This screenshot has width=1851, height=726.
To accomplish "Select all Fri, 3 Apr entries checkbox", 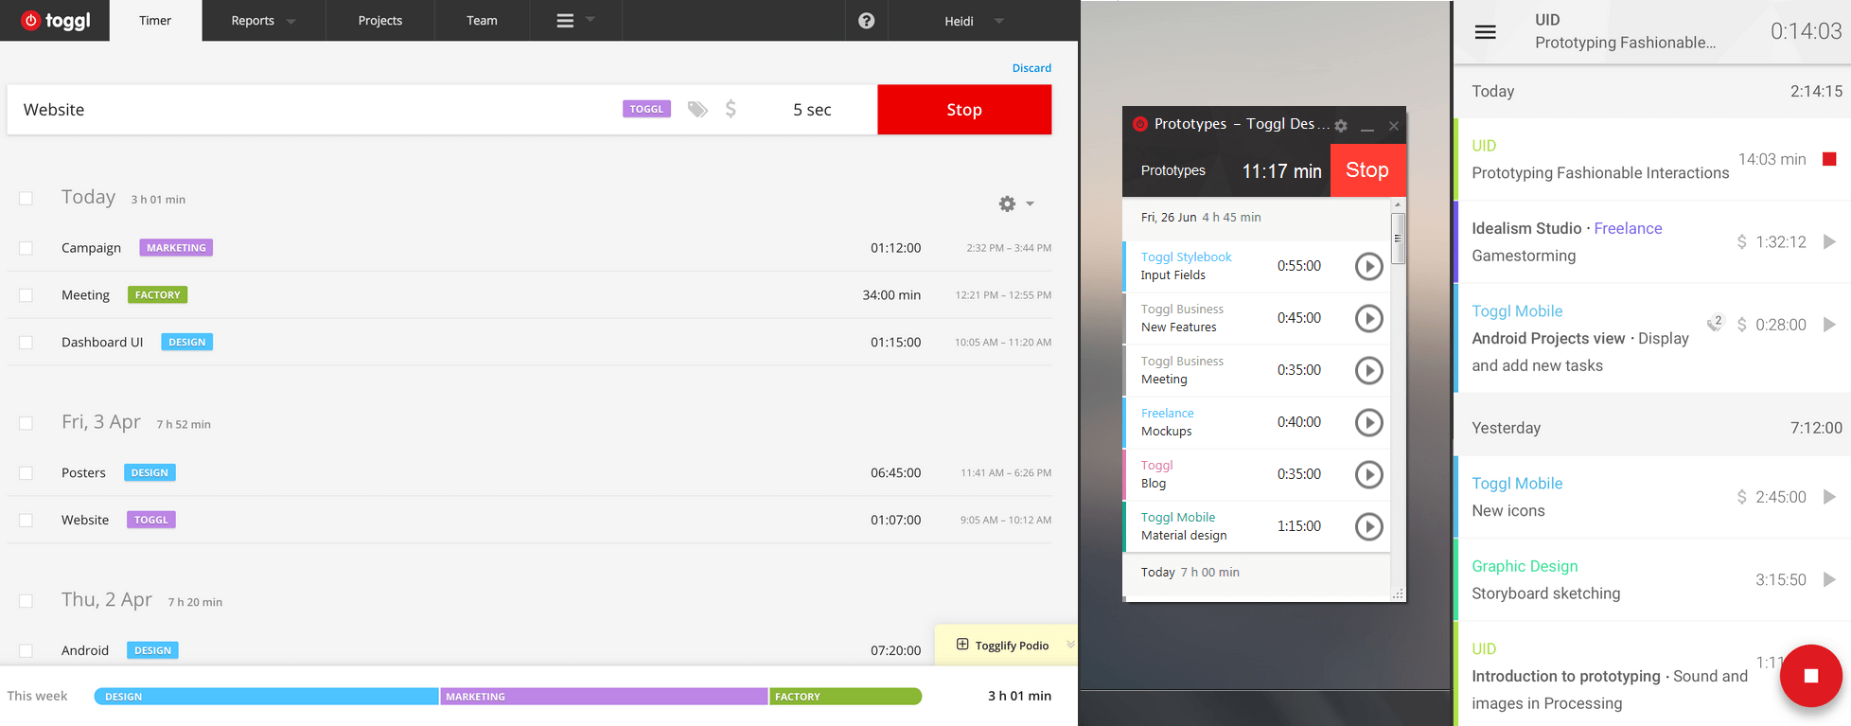I will pos(26,424).
